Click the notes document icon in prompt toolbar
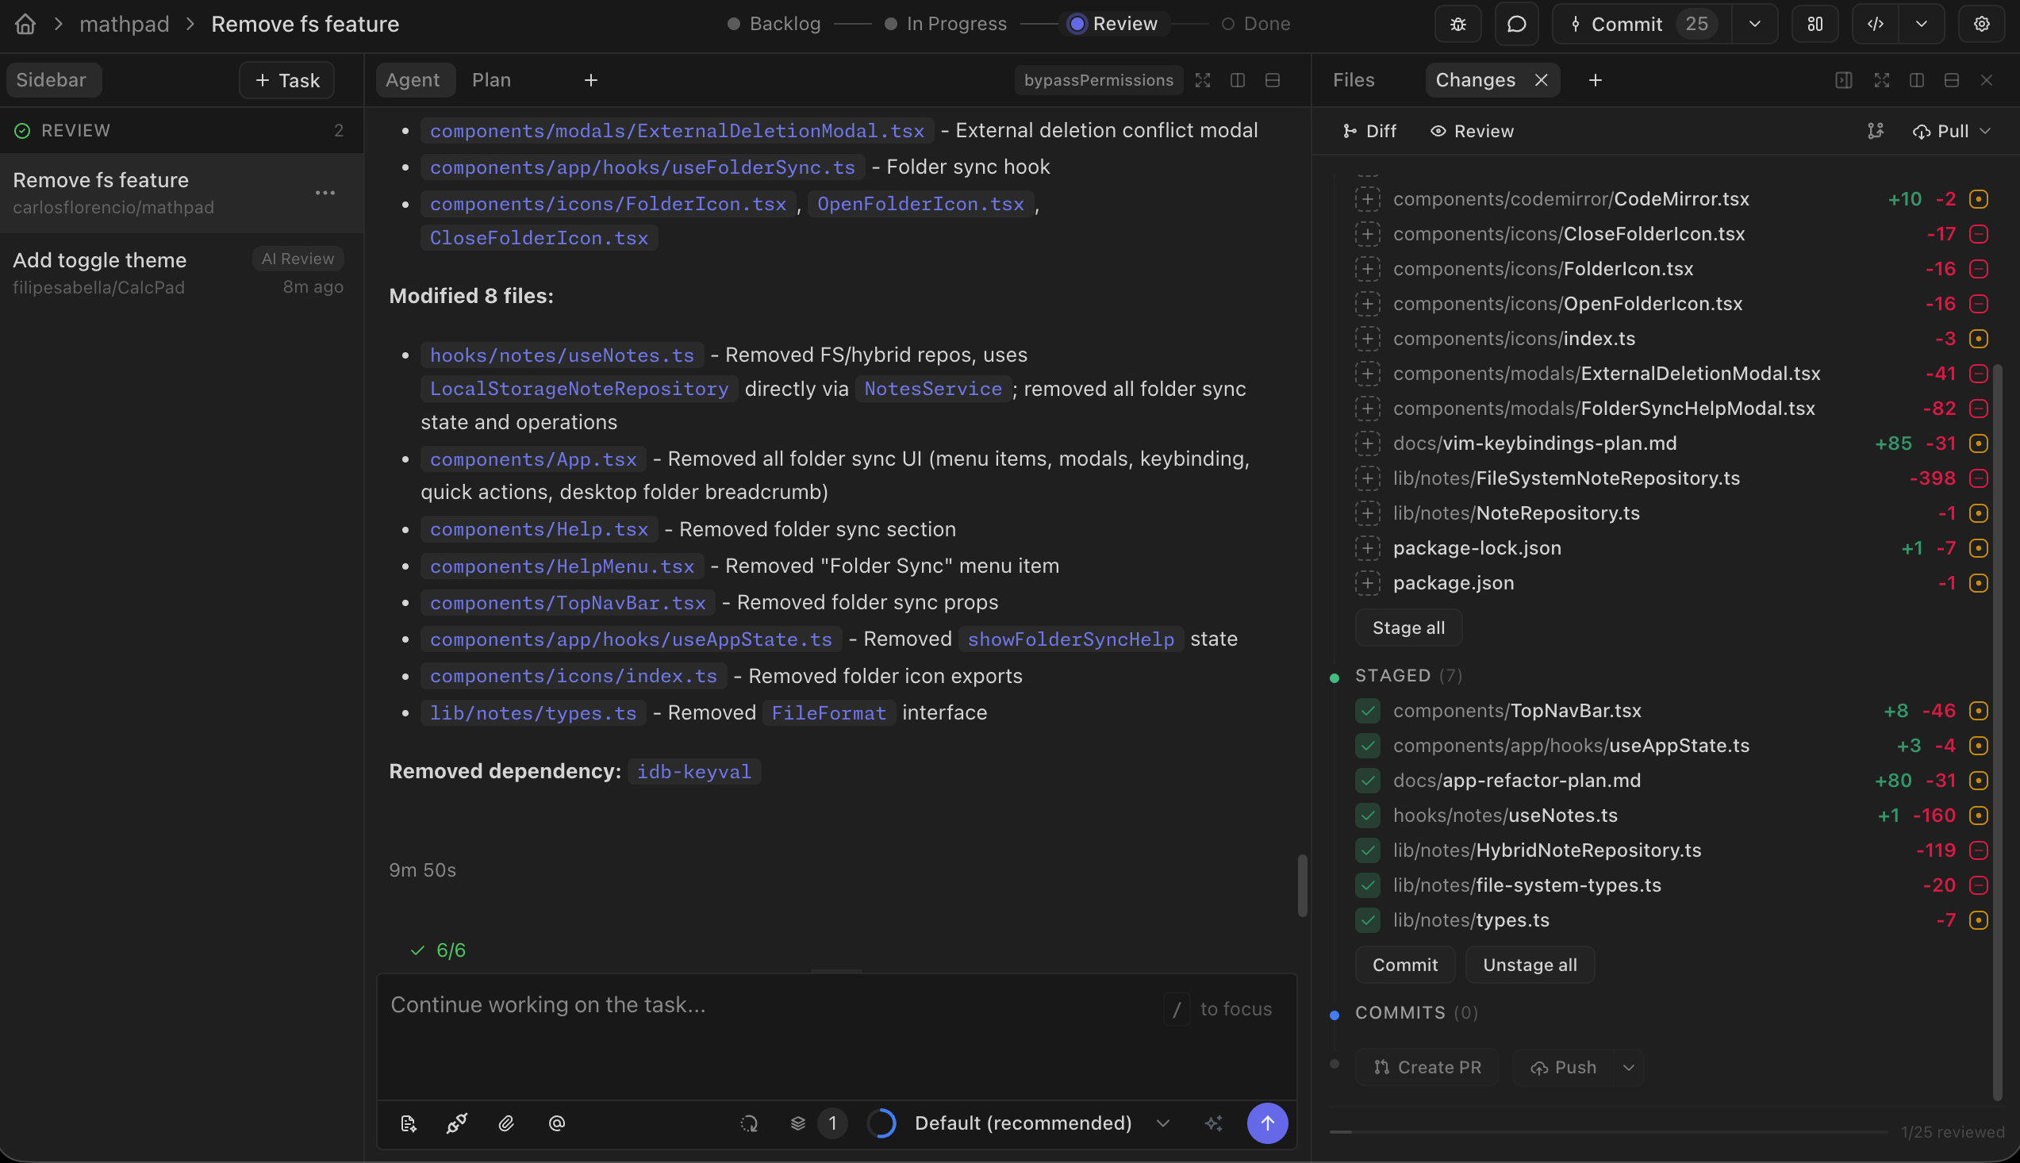 408,1123
